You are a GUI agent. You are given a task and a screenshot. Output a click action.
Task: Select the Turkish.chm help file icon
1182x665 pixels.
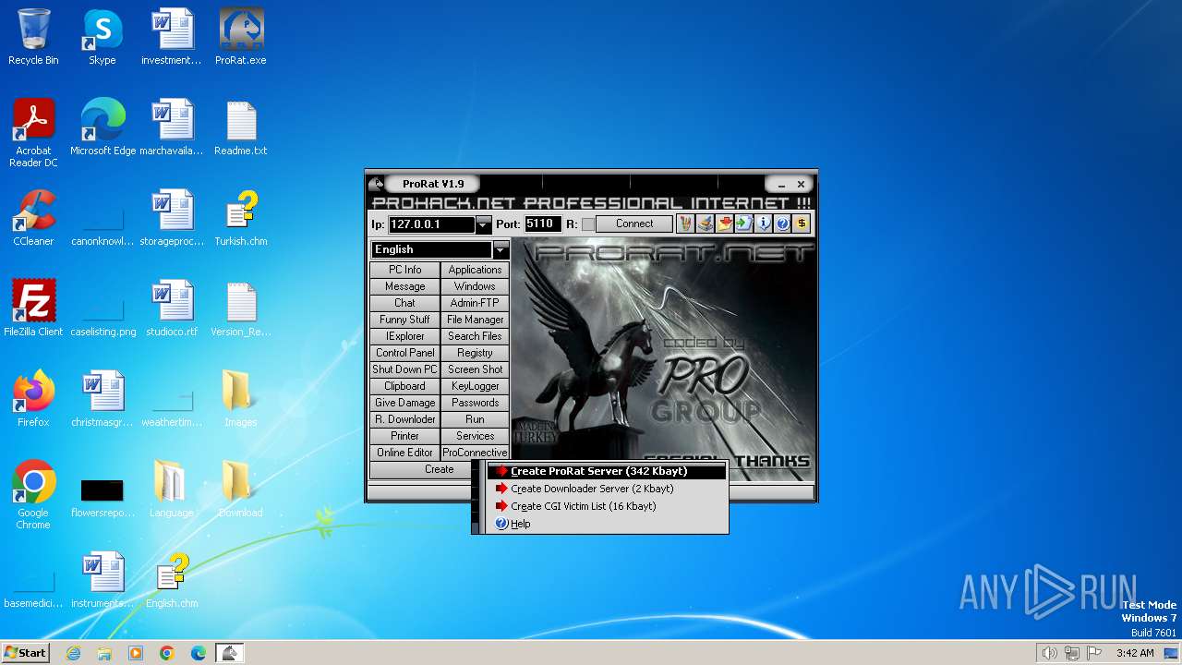tap(240, 219)
